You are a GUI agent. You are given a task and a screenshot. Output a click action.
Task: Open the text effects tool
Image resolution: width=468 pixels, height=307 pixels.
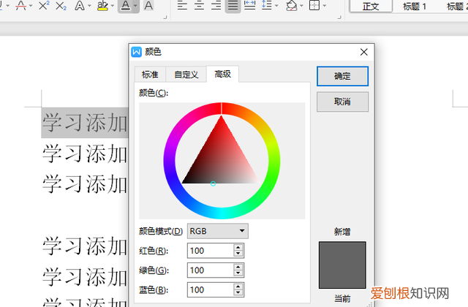pyautogui.click(x=80, y=5)
